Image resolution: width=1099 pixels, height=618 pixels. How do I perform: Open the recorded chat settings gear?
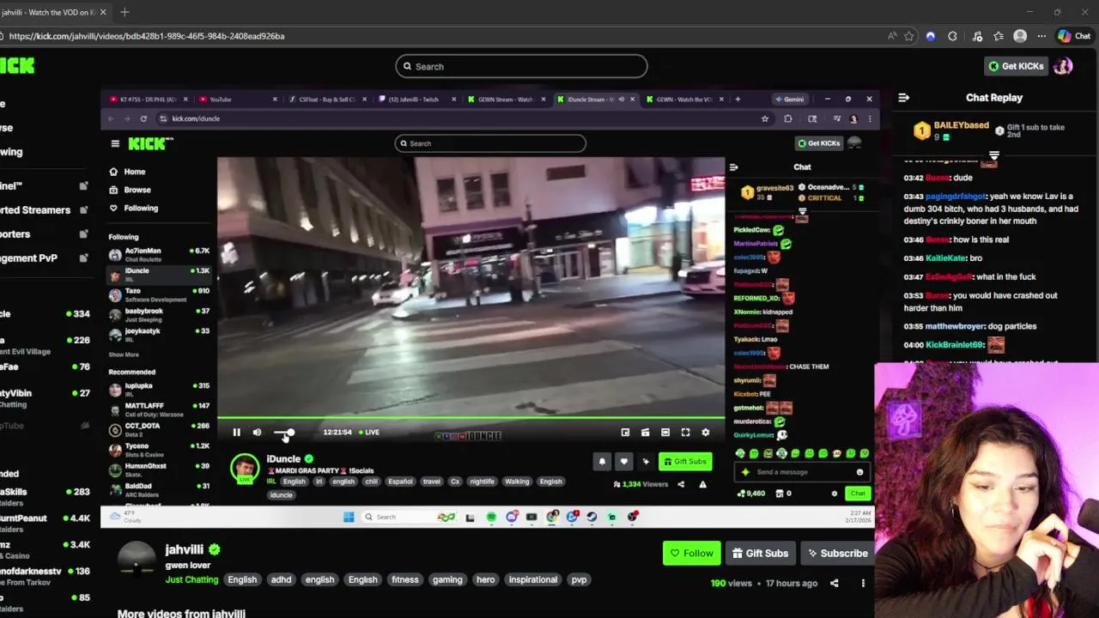834,494
